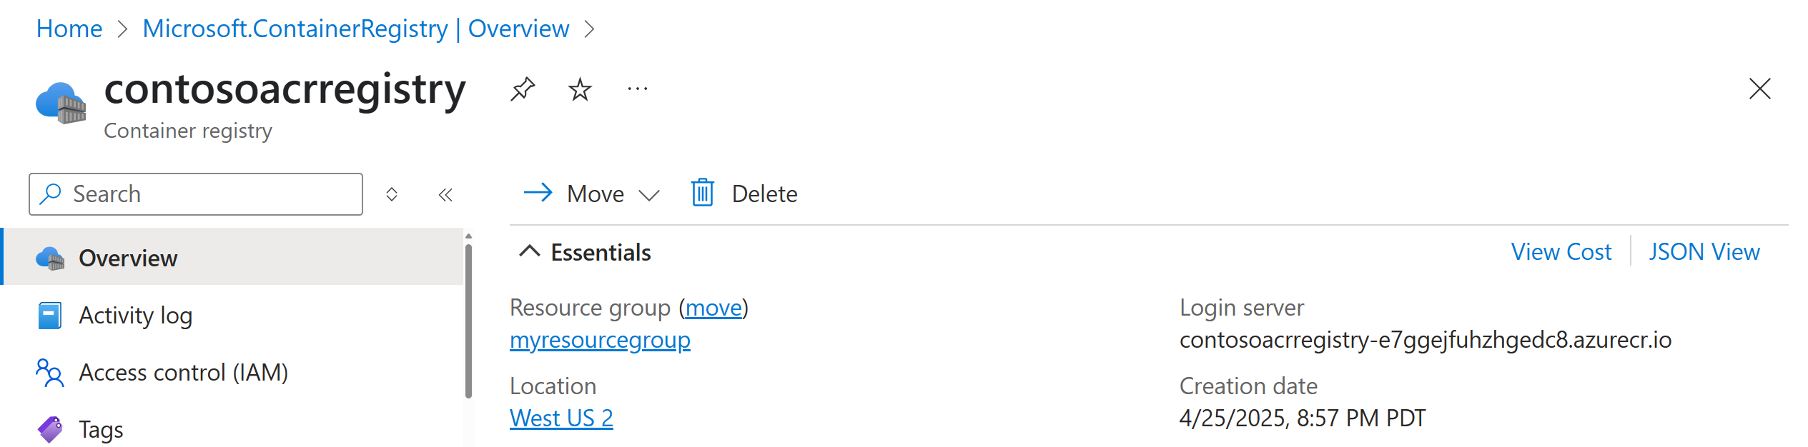Select Tags in the left menu

tap(101, 429)
